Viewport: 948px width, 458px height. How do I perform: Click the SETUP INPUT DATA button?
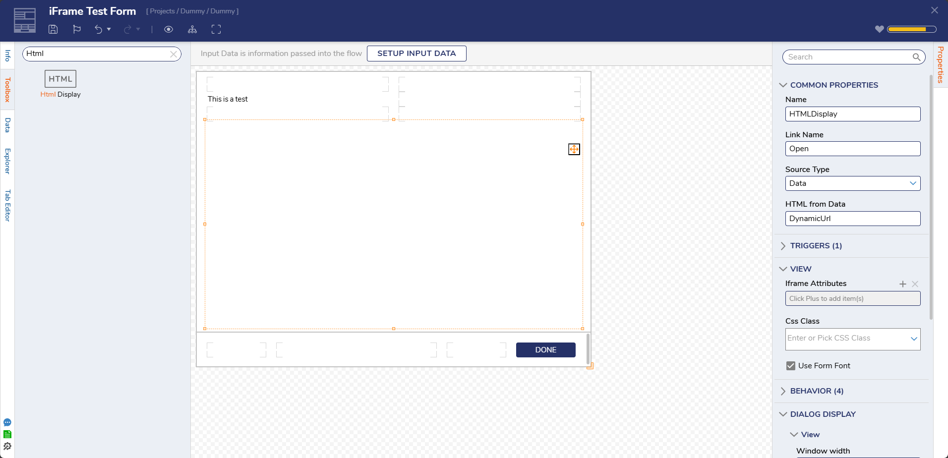[x=416, y=54]
